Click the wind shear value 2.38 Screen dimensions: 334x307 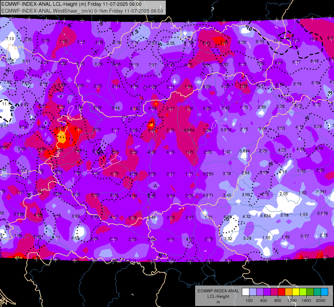click(x=132, y=218)
